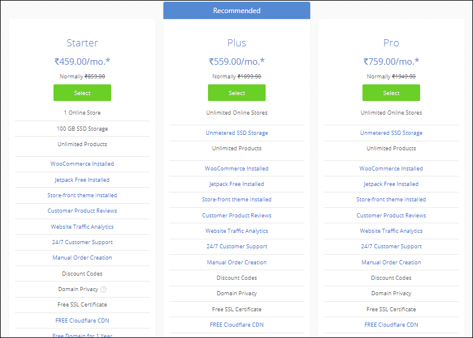Click Unlimited Products in Pro
473x338 pixels.
pos(391,149)
